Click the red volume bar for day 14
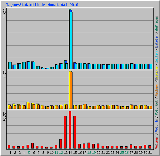Image resolution: width=160 pixels, height=156 pixels. (x=70, y=130)
